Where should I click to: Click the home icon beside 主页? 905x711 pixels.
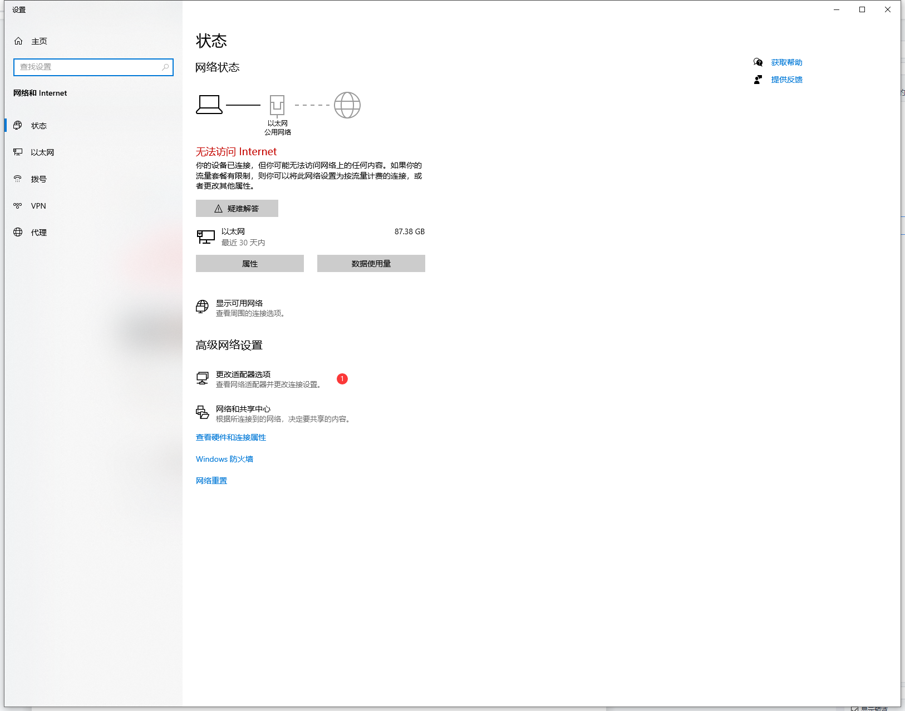click(18, 41)
